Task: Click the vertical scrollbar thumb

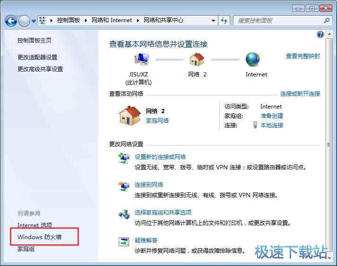Action: [329, 145]
